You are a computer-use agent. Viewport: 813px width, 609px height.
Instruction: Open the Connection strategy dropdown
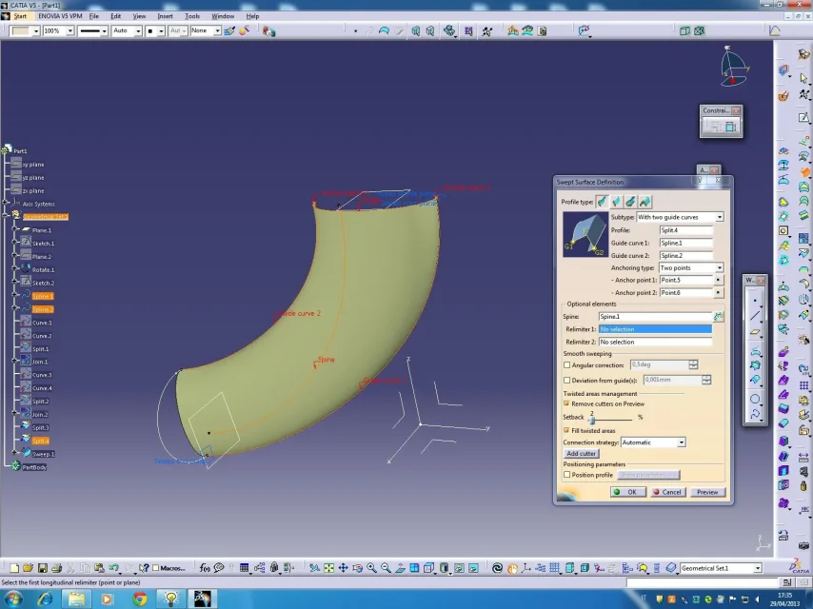(682, 442)
